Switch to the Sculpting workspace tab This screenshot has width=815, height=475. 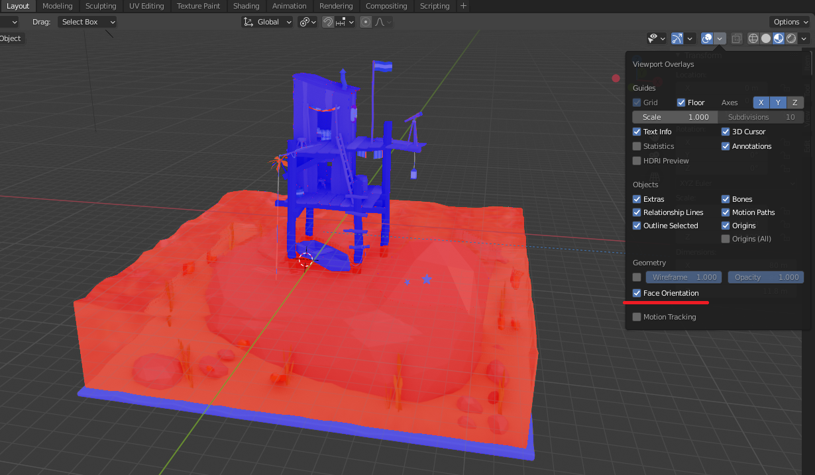(101, 6)
